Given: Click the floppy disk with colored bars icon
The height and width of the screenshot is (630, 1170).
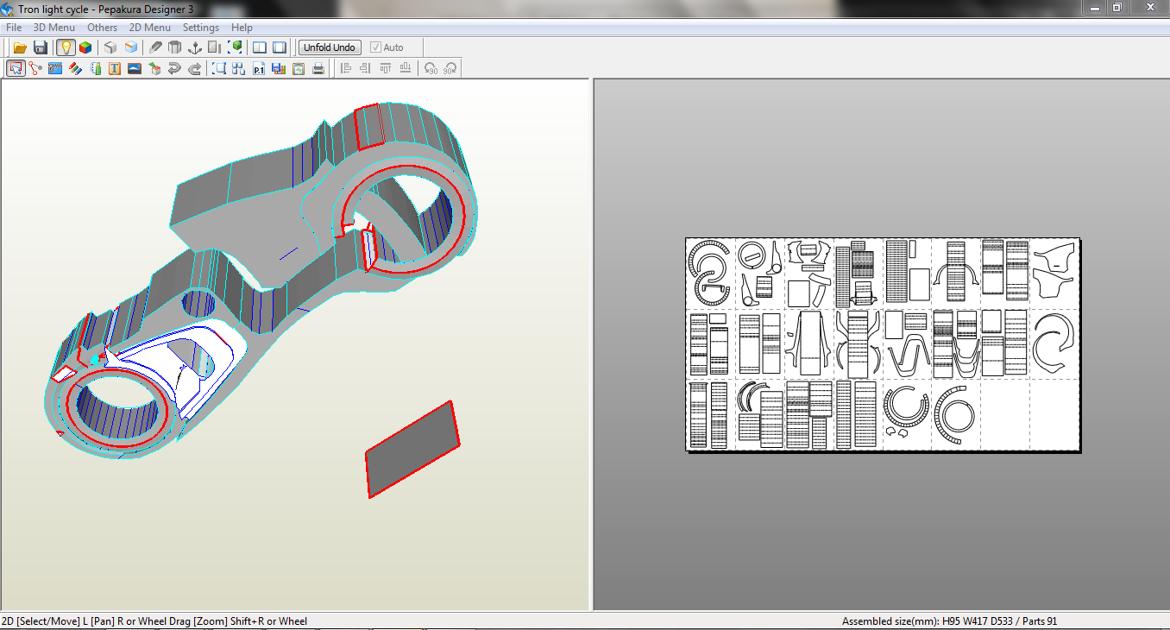Looking at the screenshot, I should point(279,68).
